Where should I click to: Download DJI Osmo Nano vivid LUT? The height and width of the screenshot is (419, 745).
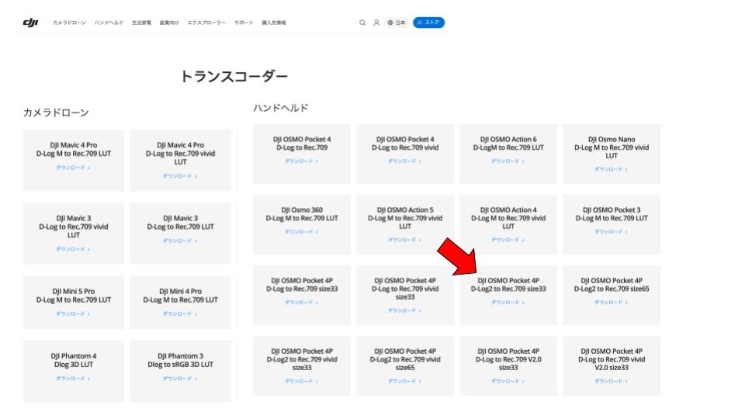coord(611,170)
